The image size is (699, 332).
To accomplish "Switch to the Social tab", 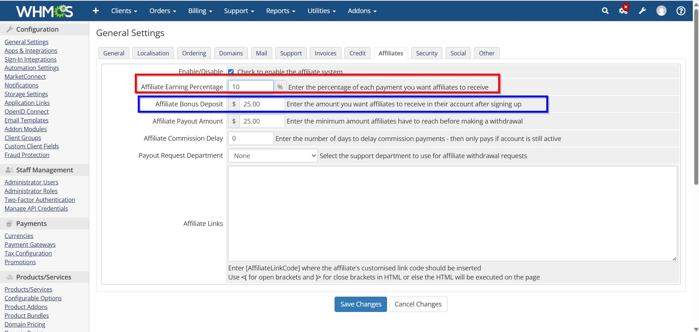I will coord(458,53).
